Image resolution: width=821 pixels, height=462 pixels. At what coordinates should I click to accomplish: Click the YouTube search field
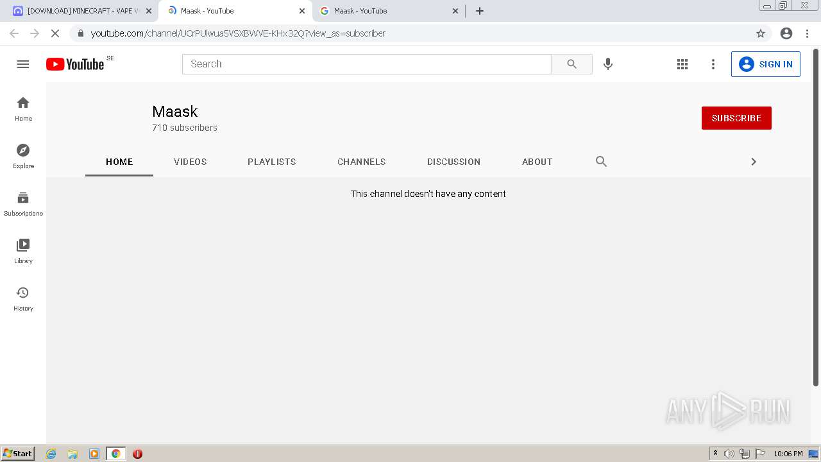point(367,64)
